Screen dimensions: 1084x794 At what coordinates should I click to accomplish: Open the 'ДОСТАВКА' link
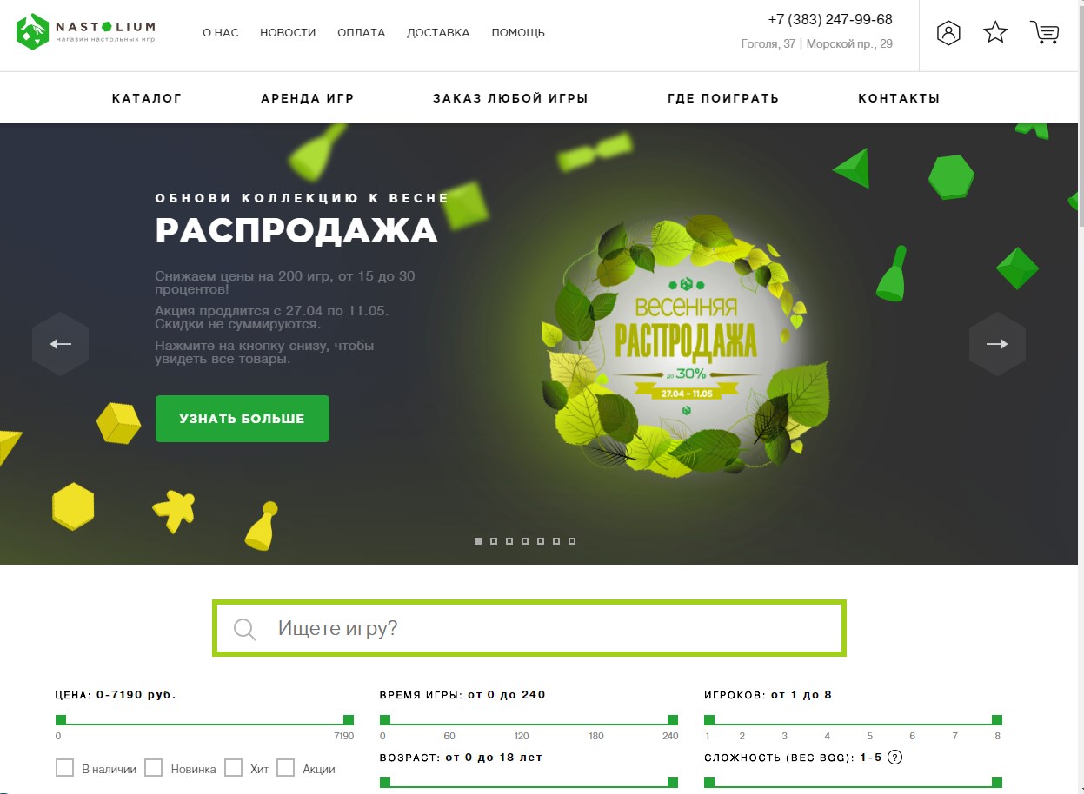tap(438, 33)
